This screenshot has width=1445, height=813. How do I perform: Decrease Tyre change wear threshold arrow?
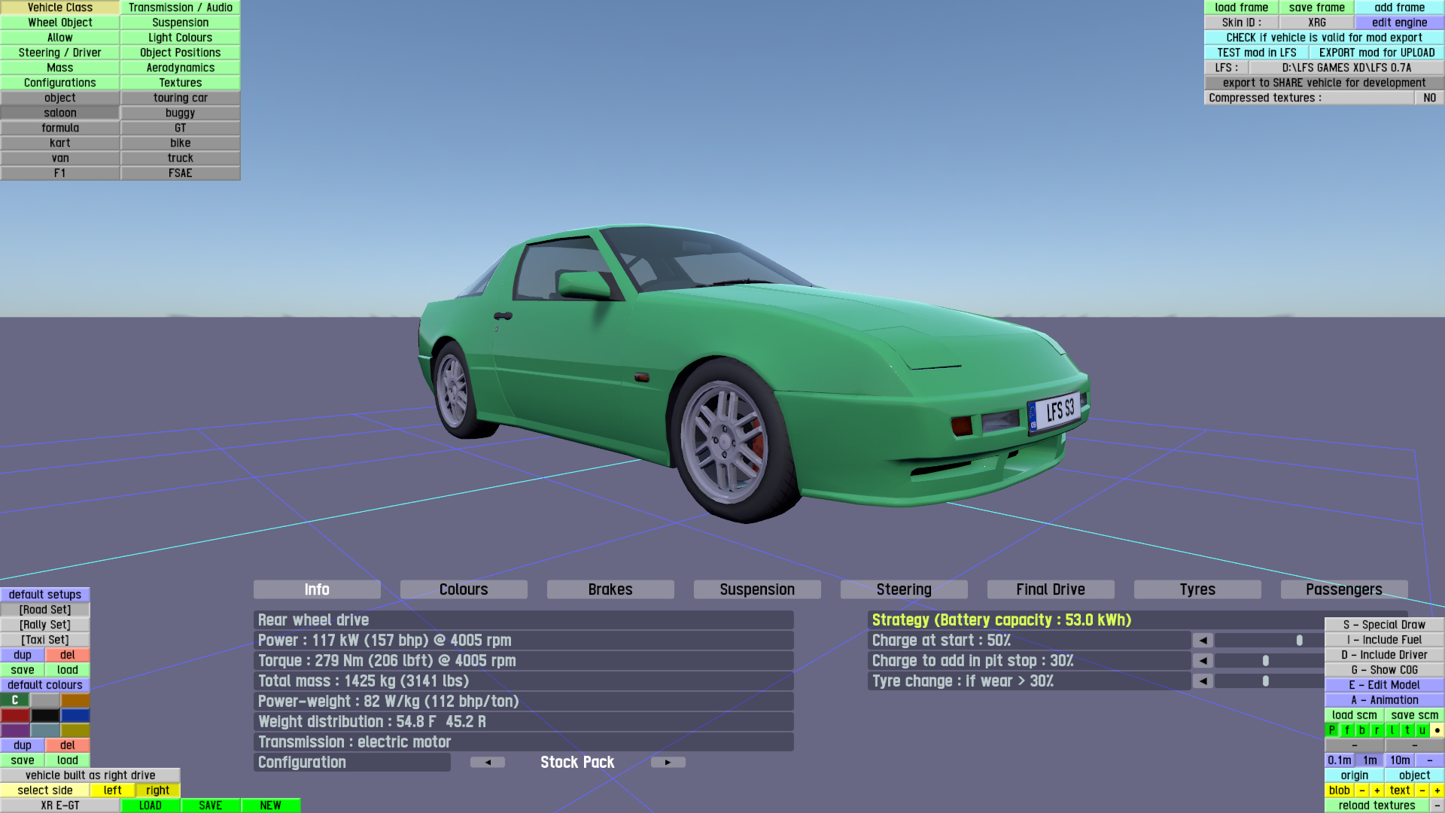(1203, 681)
